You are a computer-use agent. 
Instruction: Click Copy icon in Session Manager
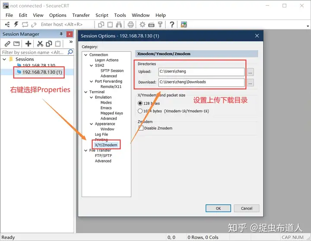pyautogui.click(x=49, y=44)
